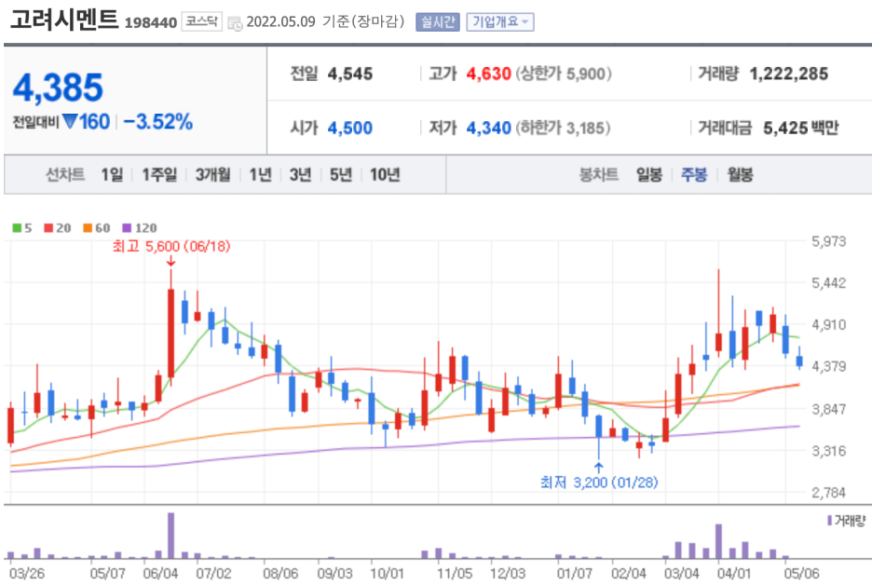Select the 1년 line chart tab
Screen dimensions: 872x586
(x=260, y=174)
